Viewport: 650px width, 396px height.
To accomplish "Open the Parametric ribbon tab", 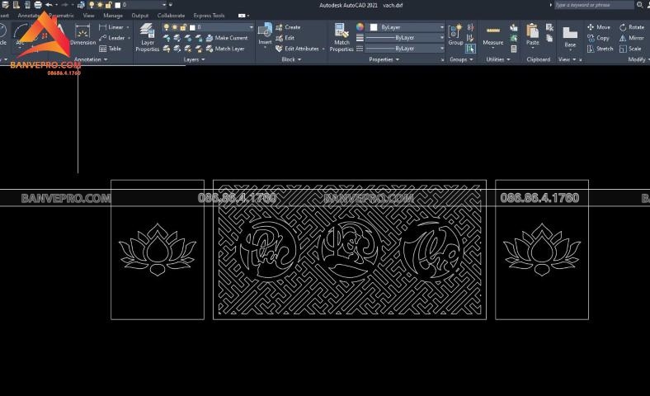I will tap(61, 16).
